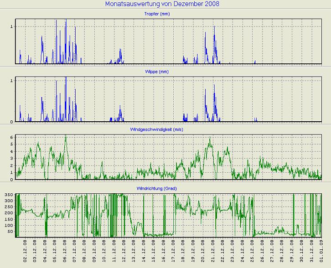The height and width of the screenshot is (268, 331).
Task: Click the 6 value on the Windgeschwindigkeit axis
Action: click(x=11, y=137)
